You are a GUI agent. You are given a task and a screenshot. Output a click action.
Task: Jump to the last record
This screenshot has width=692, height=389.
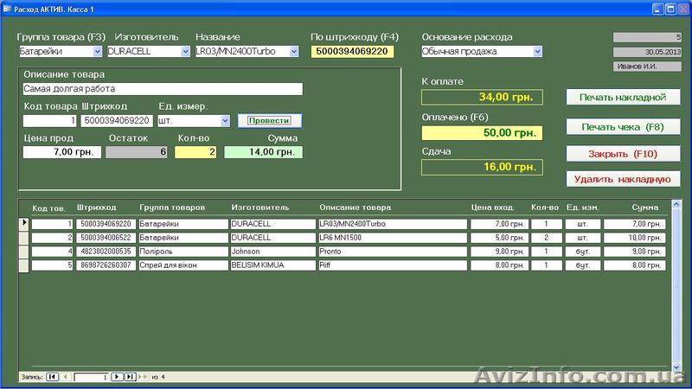(131, 377)
